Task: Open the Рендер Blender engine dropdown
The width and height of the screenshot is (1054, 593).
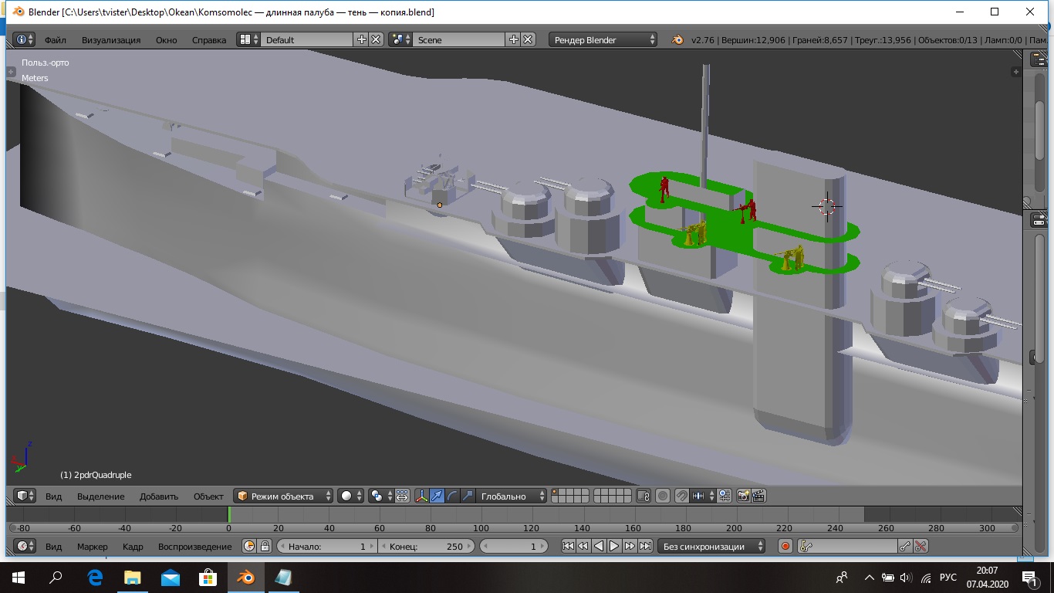Action: click(603, 39)
